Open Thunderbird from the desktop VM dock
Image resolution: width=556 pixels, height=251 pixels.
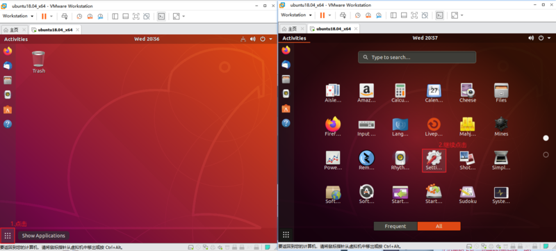pyautogui.click(x=8, y=65)
